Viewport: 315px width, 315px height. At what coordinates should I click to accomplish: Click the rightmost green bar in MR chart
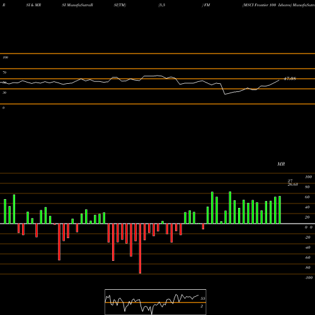(x=280, y=210)
